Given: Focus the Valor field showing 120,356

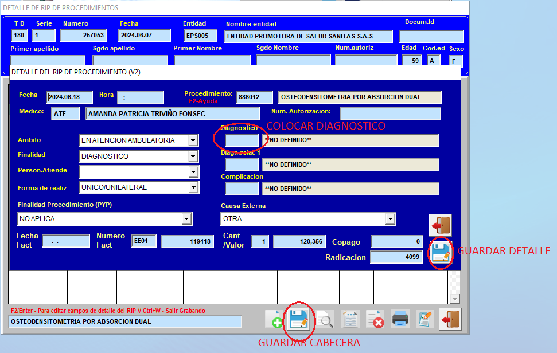Looking at the screenshot, I should click(299, 241).
